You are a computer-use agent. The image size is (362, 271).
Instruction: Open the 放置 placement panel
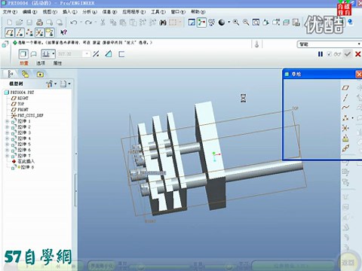pyautogui.click(x=24, y=63)
